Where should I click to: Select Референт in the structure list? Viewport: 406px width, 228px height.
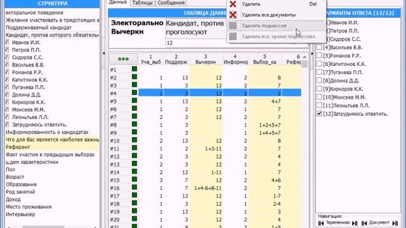click(18, 147)
